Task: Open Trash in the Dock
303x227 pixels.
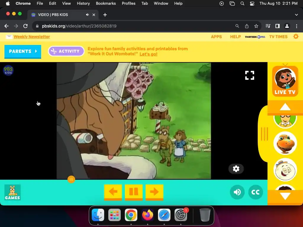Action: point(205,215)
